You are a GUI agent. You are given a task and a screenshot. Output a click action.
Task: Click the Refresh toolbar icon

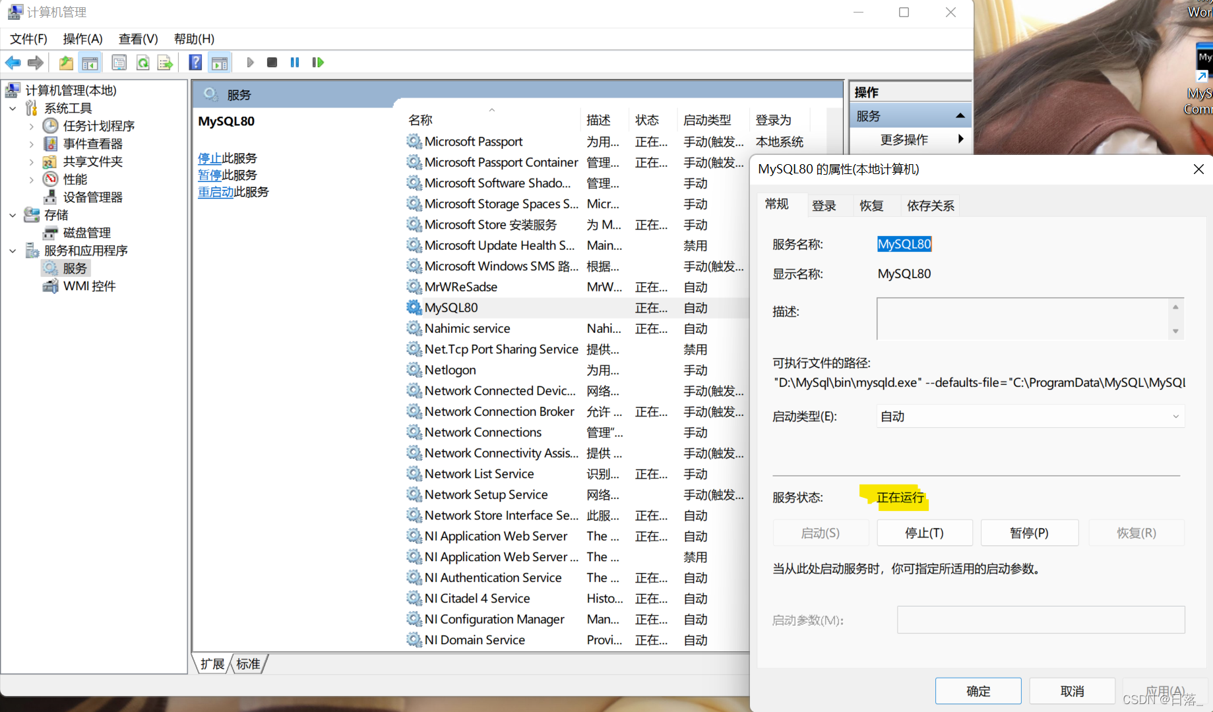click(142, 63)
